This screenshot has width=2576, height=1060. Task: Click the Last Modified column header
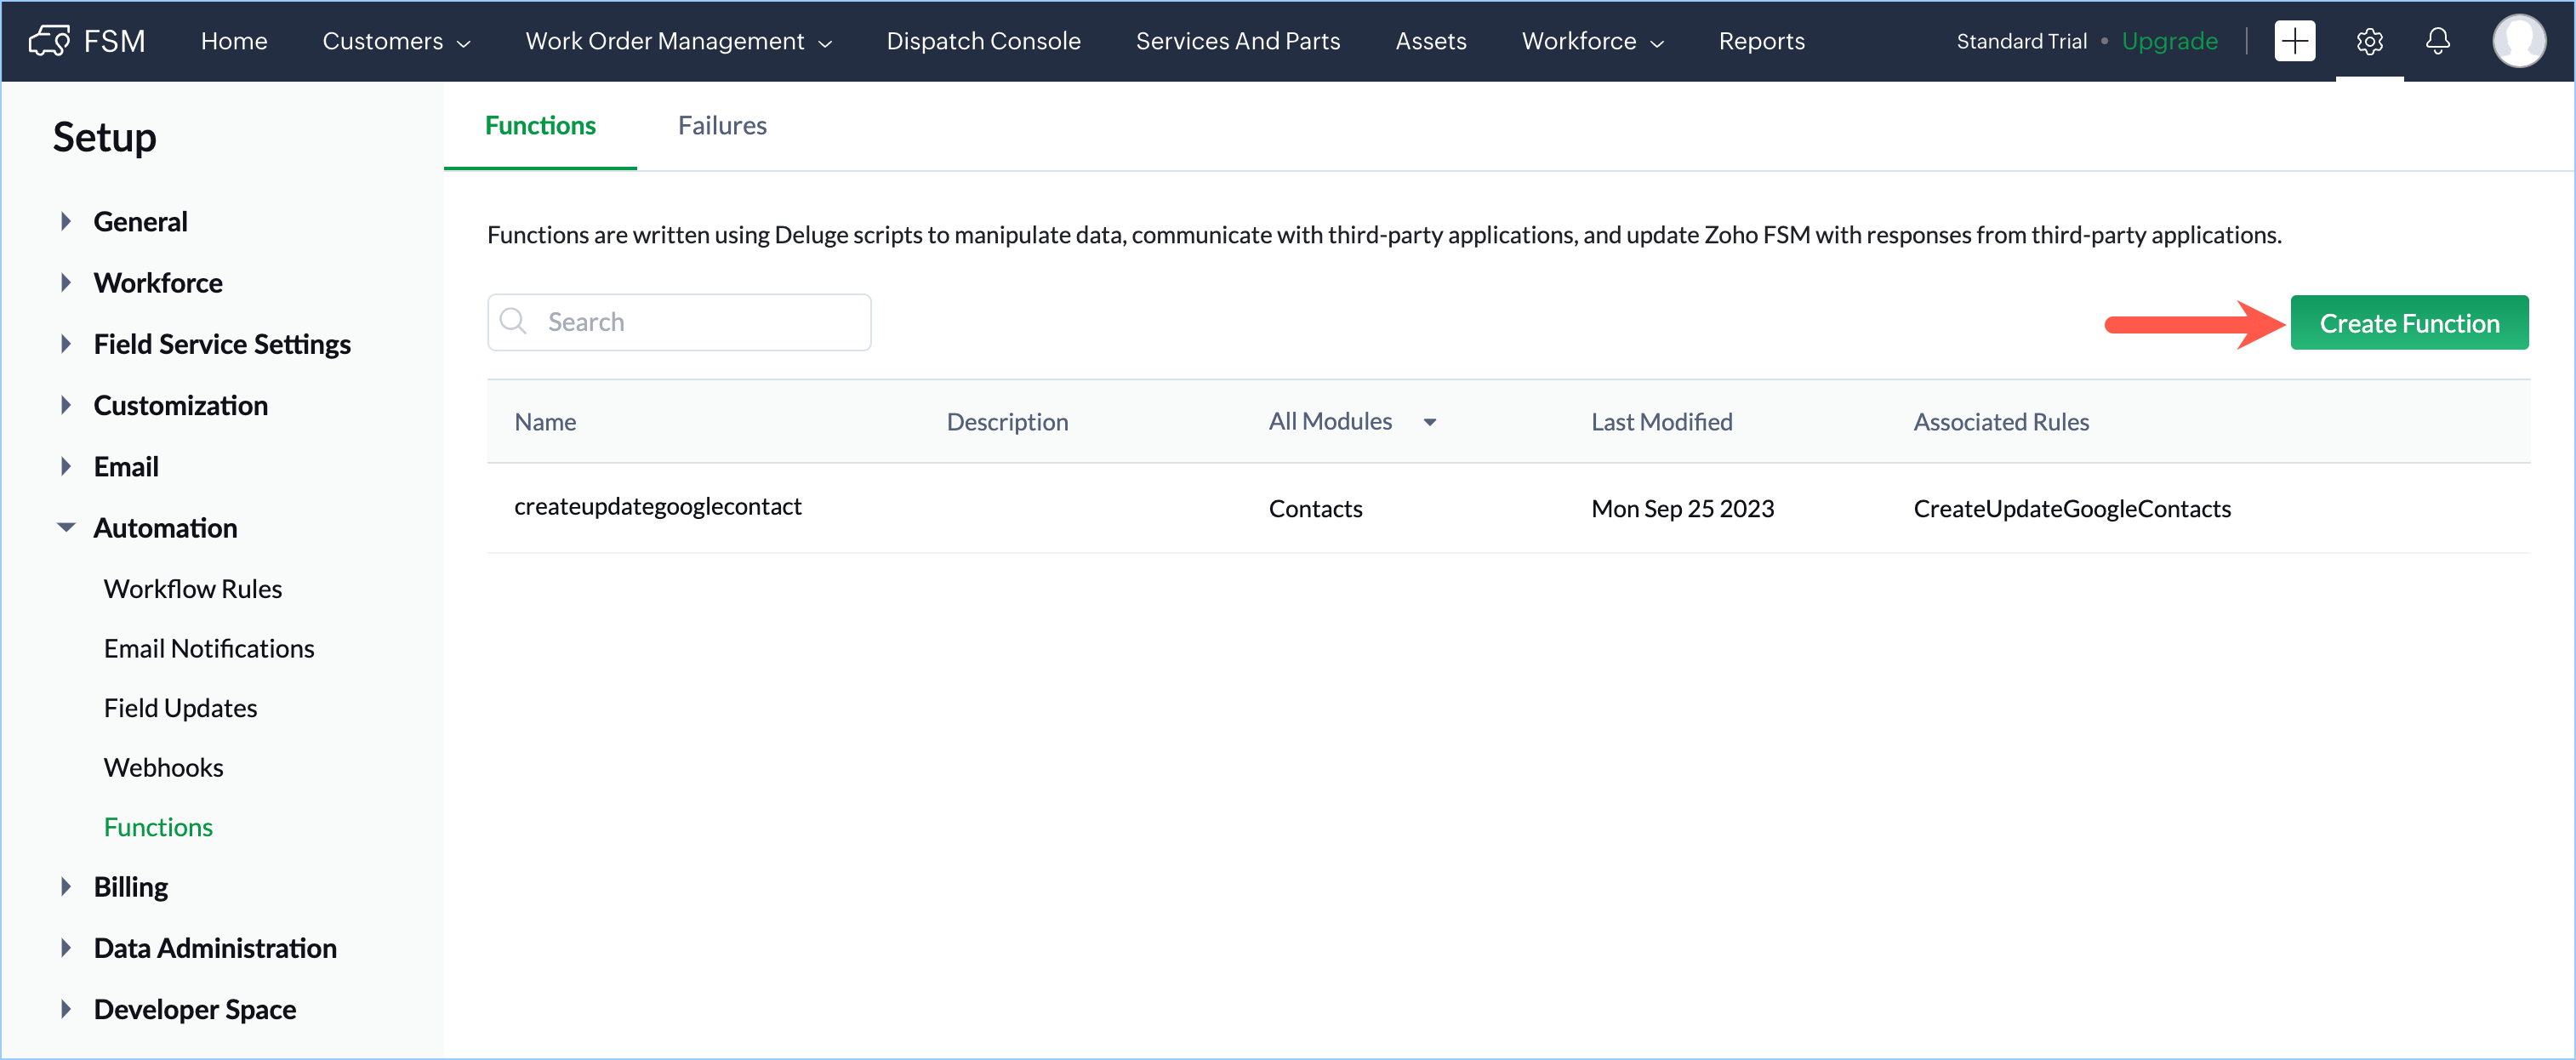[1661, 421]
